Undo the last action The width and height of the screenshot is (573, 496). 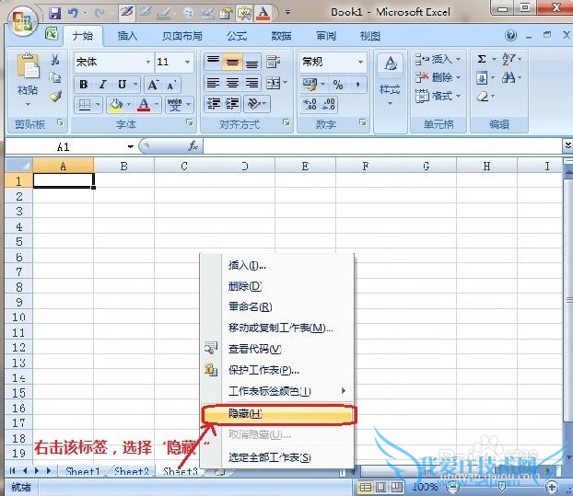coord(74,14)
